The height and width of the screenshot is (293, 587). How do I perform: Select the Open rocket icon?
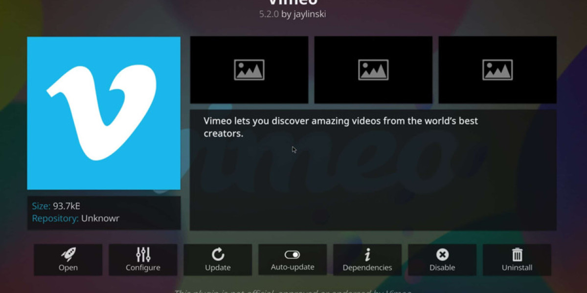[68, 254]
